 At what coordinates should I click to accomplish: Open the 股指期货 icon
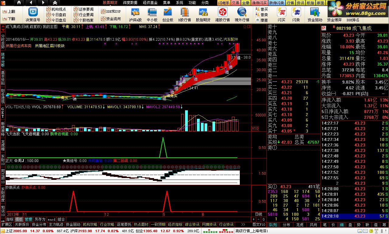pyautogui.click(x=203, y=15)
